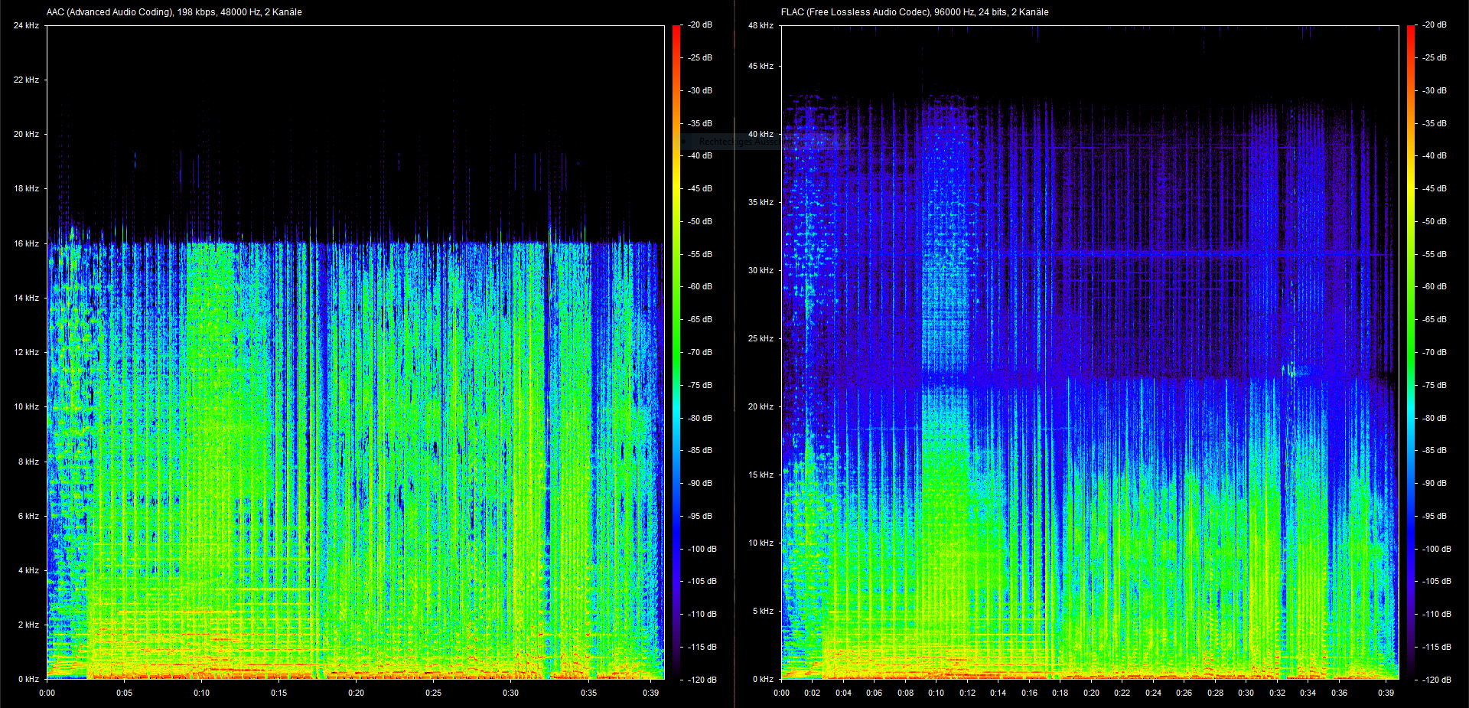Click the color scale bar beside the FLAC spectrogram
The image size is (1469, 708).
click(1411, 352)
